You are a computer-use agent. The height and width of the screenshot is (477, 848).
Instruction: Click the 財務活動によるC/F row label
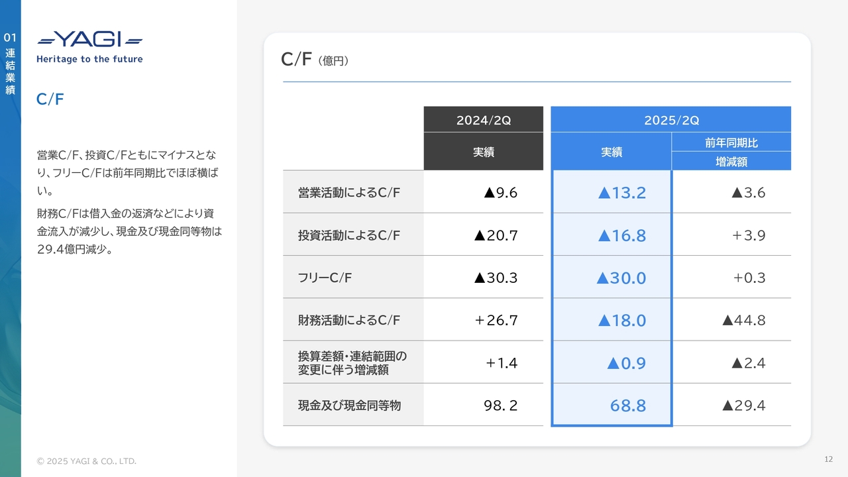click(349, 320)
